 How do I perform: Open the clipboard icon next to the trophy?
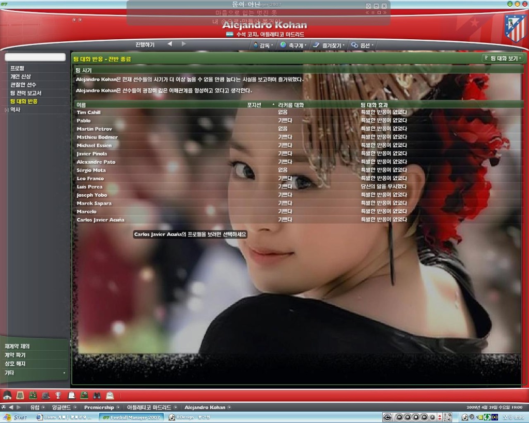tap(71, 395)
